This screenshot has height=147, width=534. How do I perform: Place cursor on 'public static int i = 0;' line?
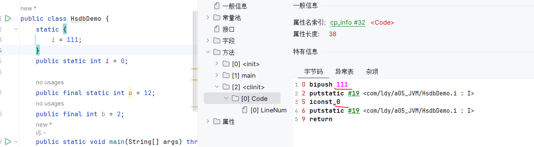tap(82, 61)
